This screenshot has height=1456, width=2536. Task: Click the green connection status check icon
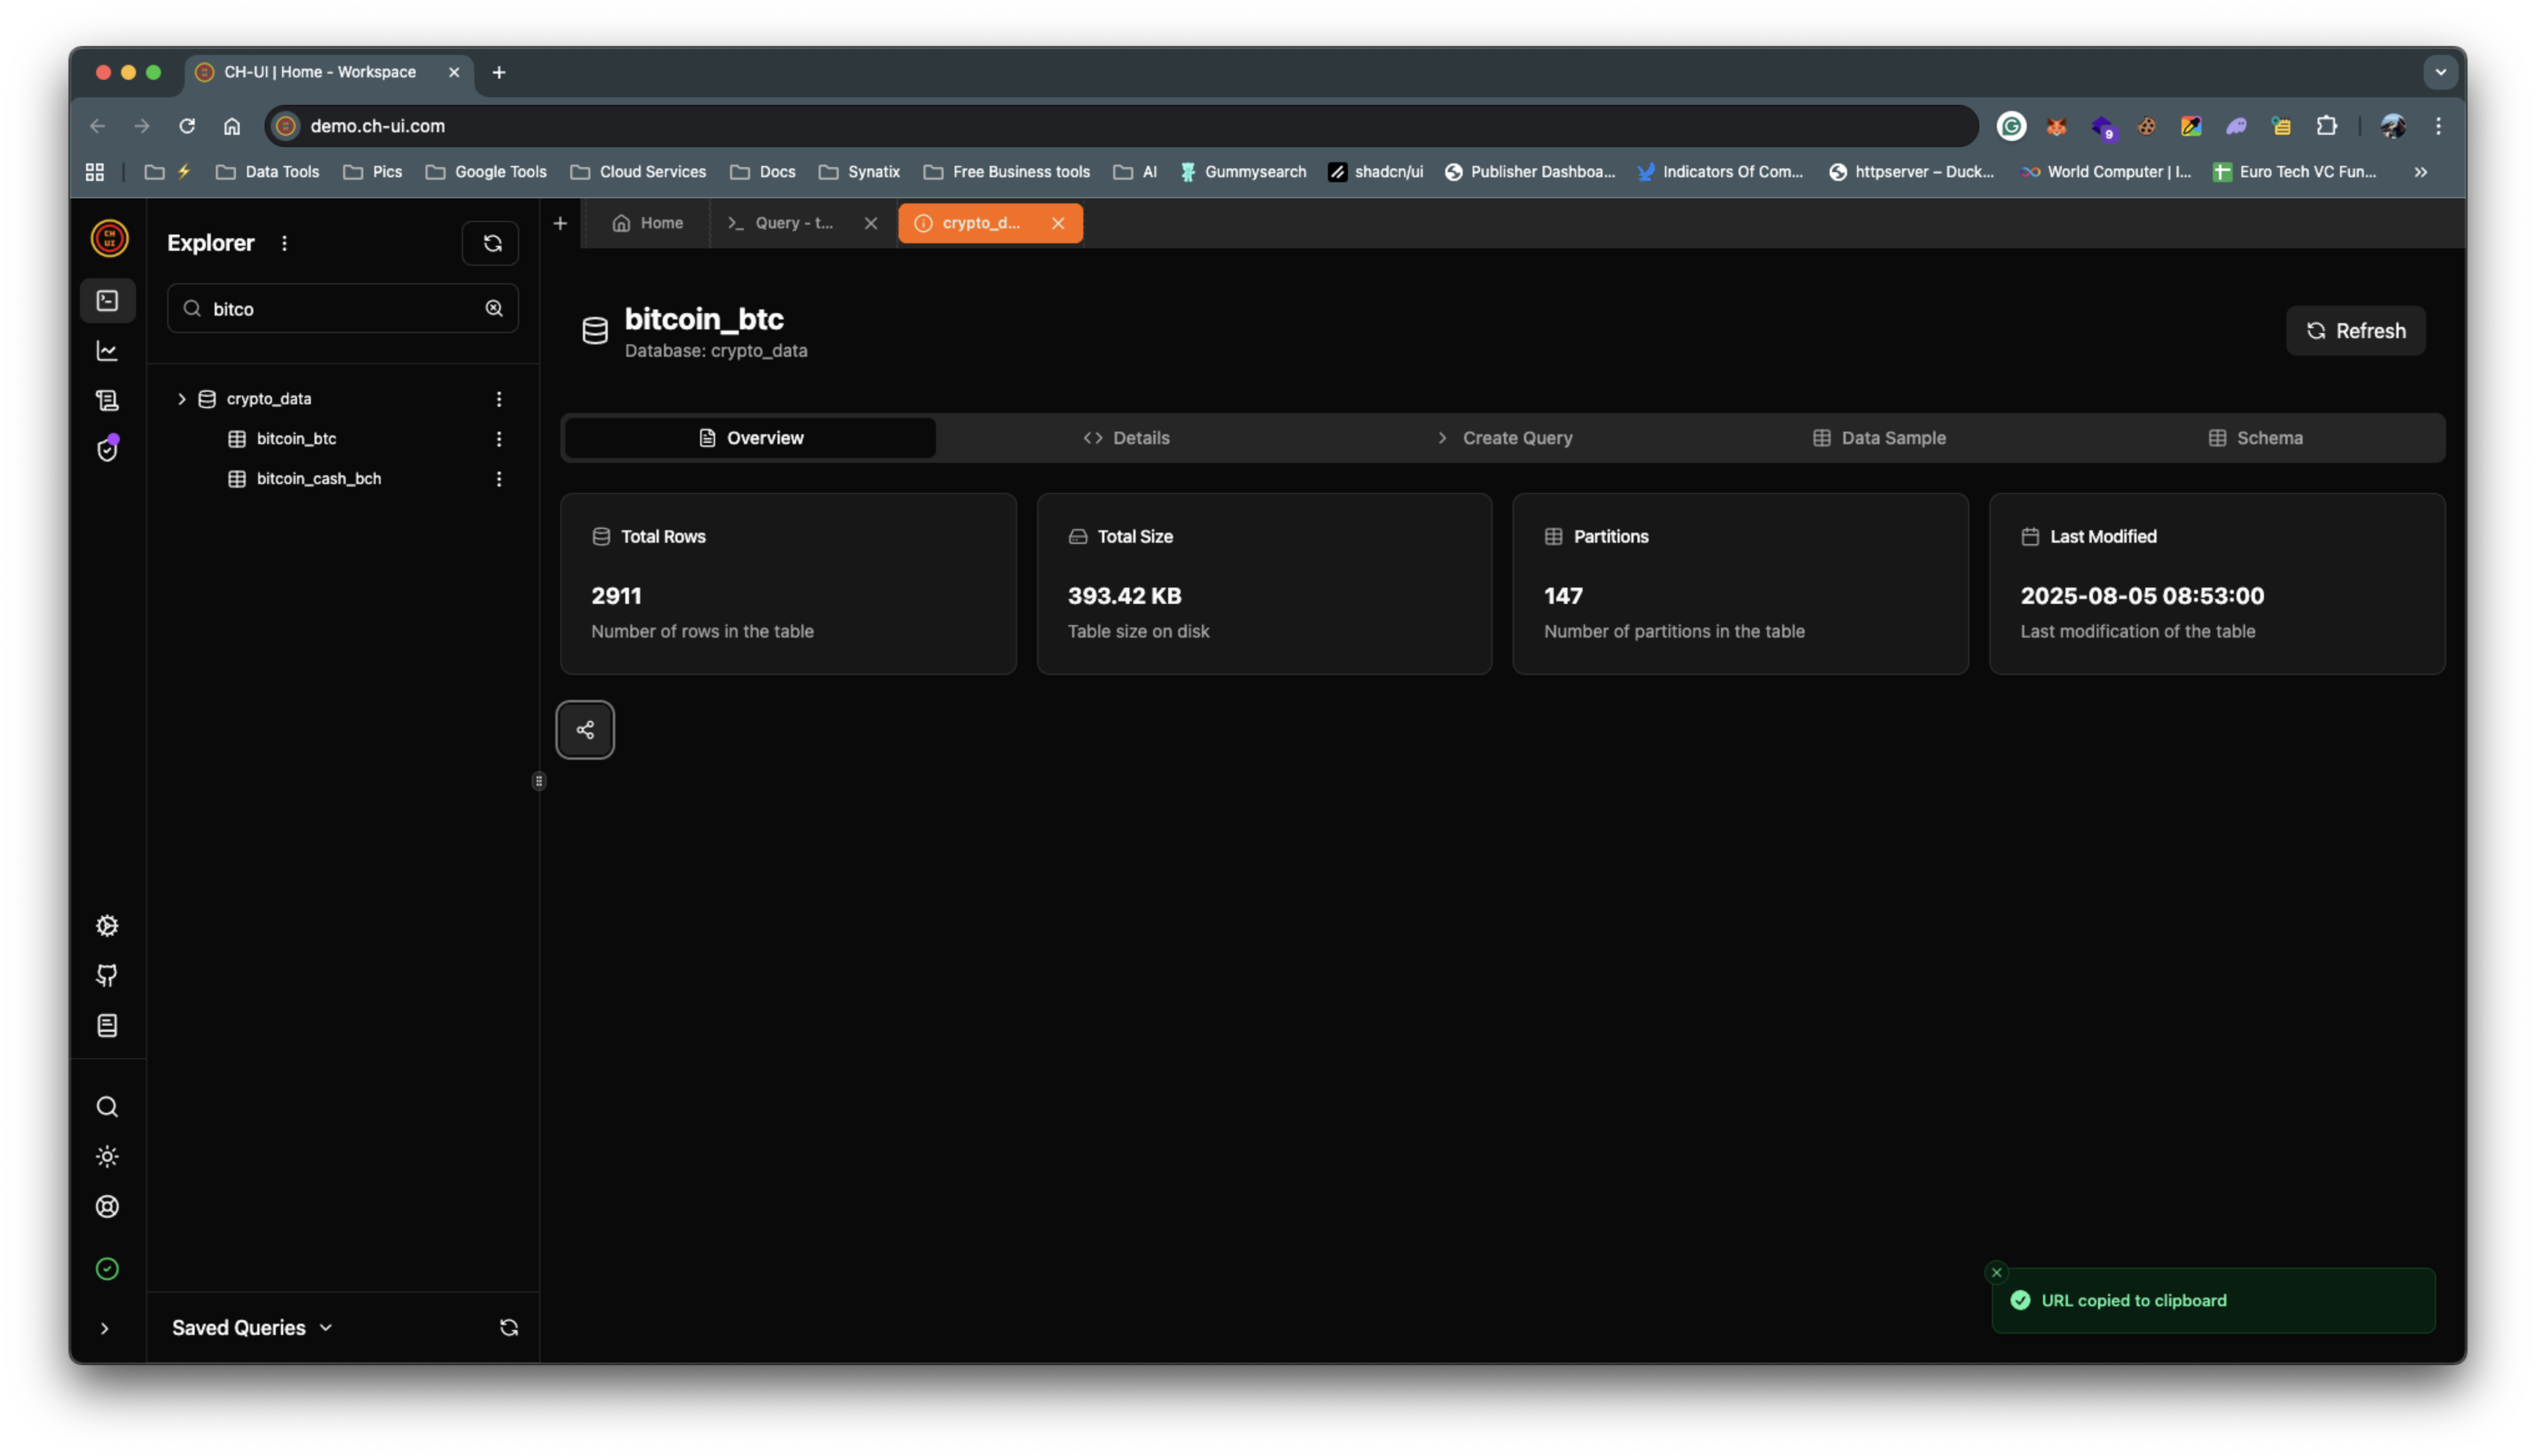[x=107, y=1269]
